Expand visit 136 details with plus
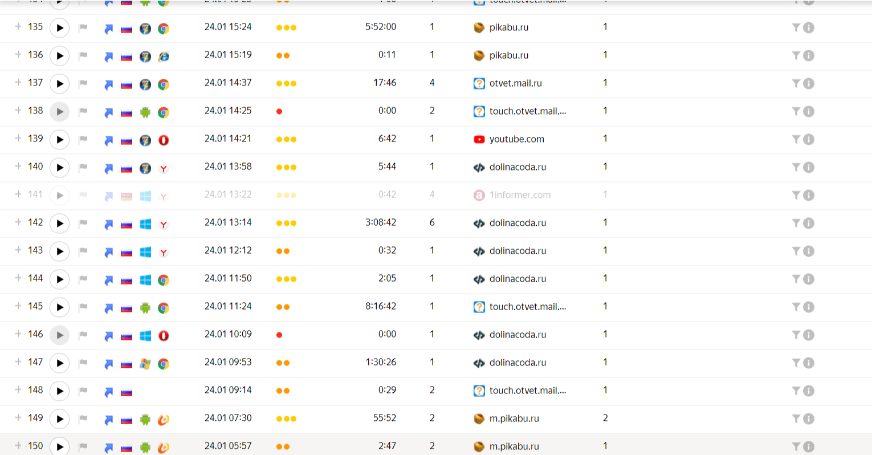This screenshot has width=872, height=455. pyautogui.click(x=18, y=55)
